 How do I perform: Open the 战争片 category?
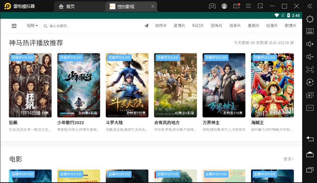235,26
